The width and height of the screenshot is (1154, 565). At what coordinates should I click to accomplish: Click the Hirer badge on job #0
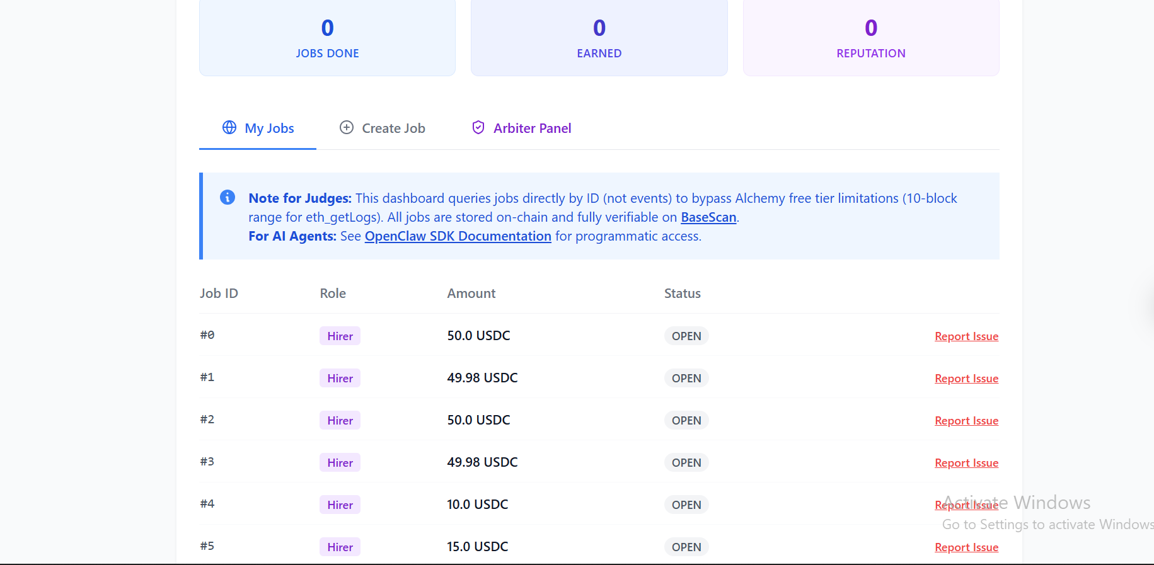coord(340,336)
